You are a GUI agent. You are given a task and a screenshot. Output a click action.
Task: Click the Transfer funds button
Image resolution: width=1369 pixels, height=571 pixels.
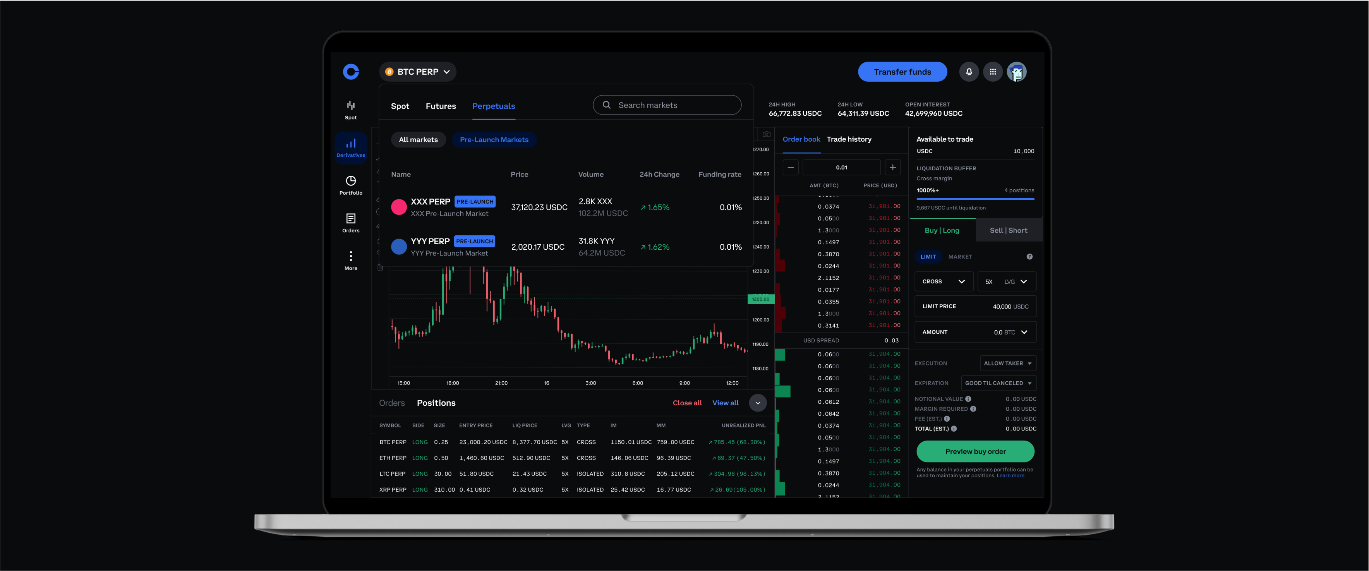902,71
